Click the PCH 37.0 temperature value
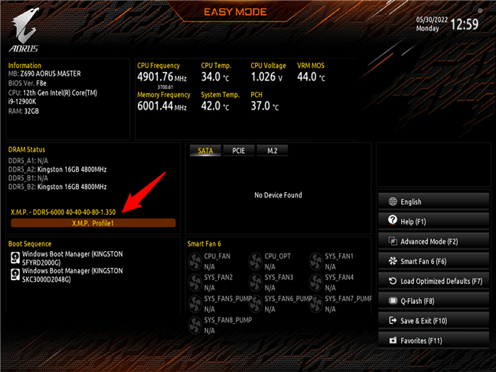The image size is (496, 372). pos(265,106)
